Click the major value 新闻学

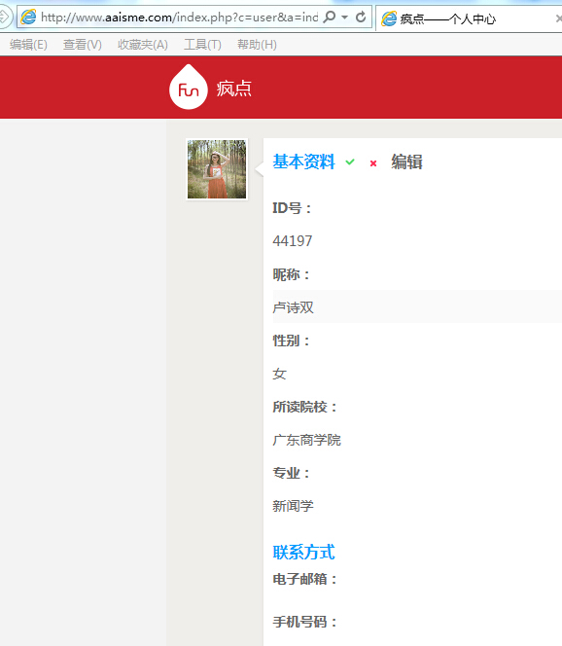point(293,506)
